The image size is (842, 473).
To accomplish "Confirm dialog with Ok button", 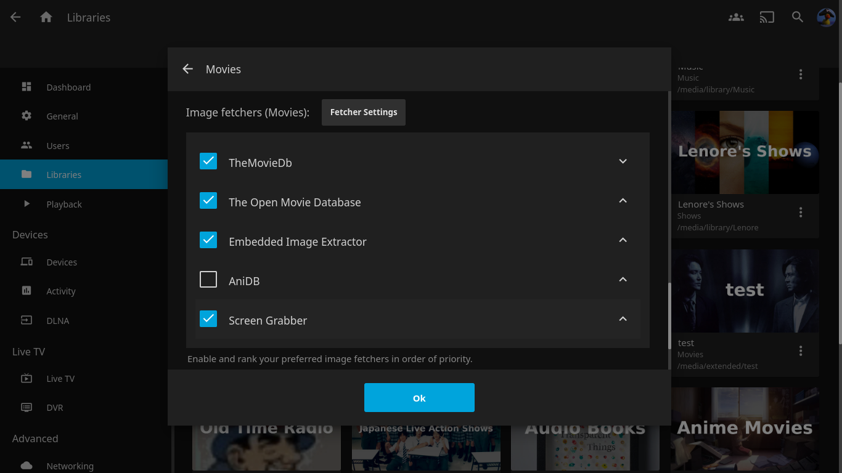I will 419,398.
